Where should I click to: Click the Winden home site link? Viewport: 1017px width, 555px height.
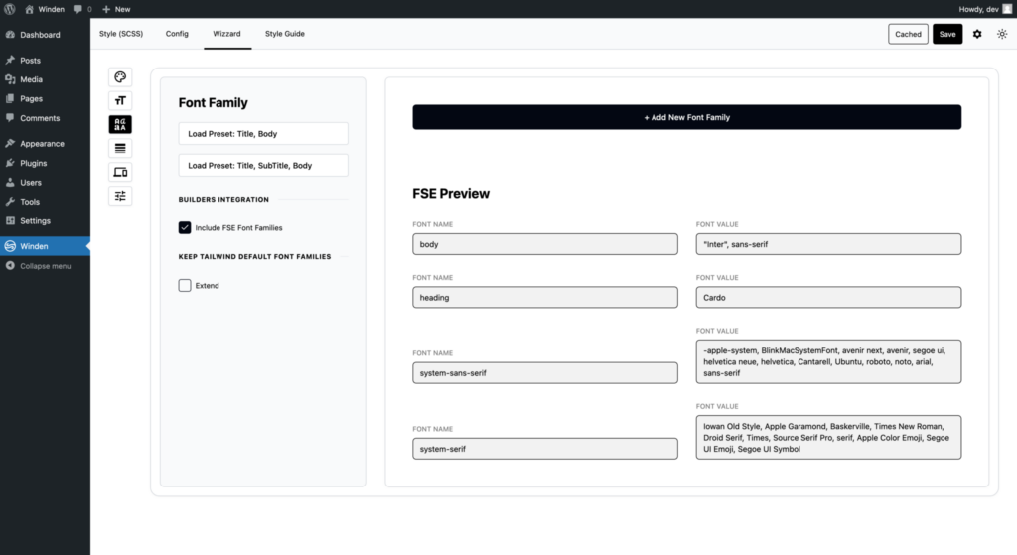coord(44,9)
